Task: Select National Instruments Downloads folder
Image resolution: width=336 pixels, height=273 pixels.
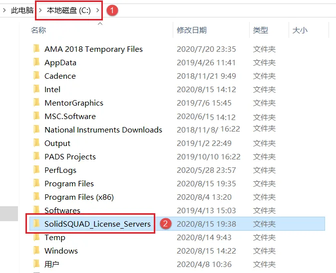Action: click(x=103, y=130)
